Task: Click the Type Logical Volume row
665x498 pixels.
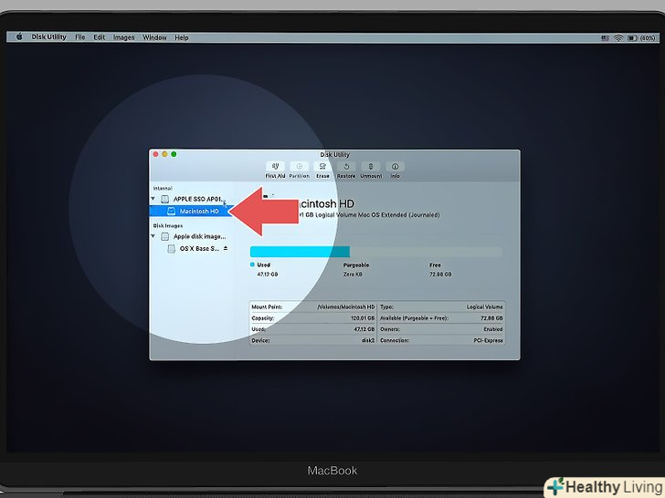Action: 441,306
